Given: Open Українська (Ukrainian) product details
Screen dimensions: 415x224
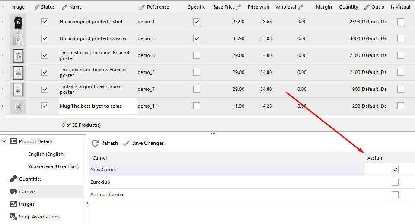Looking at the screenshot, I should 53,166.
